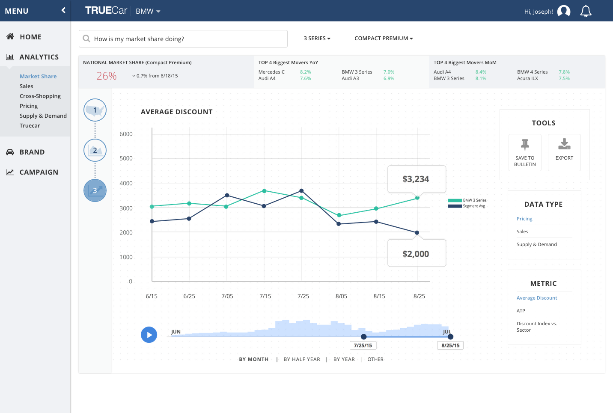The height and width of the screenshot is (413, 613).
Task: Click the Analytics bar chart icon
Action: click(10, 56)
